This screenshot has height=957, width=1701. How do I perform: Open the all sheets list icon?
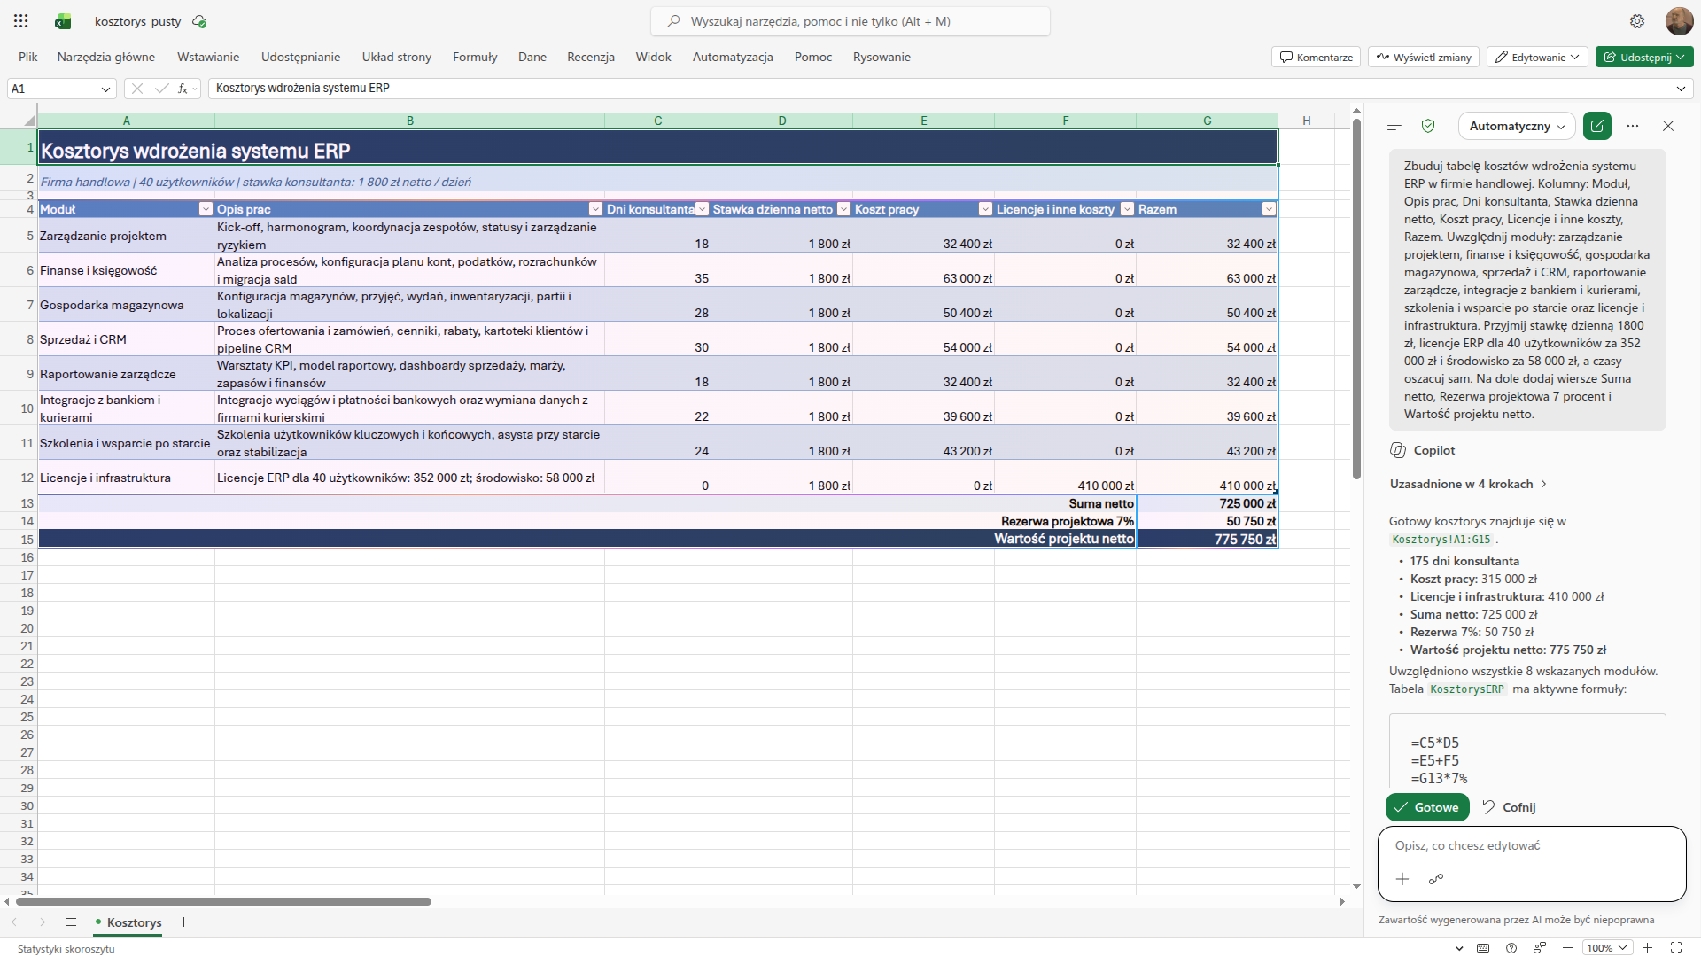(71, 922)
